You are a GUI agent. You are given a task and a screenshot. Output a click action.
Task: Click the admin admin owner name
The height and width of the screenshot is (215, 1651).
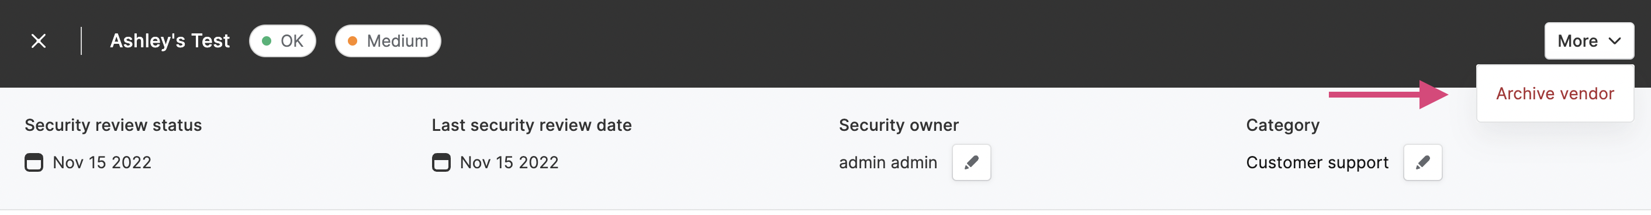pos(887,162)
